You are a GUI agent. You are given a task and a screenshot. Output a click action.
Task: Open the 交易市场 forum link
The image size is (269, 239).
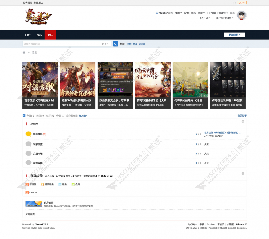point(38,154)
